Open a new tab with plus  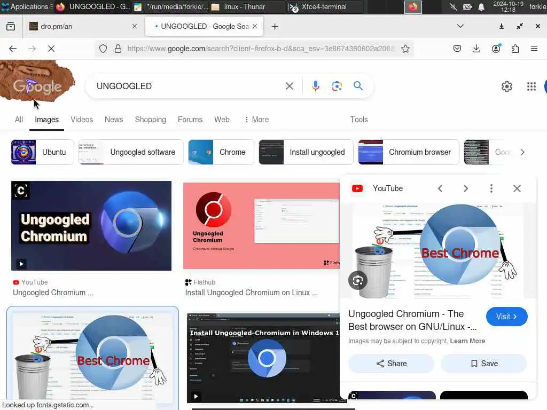coord(275,27)
